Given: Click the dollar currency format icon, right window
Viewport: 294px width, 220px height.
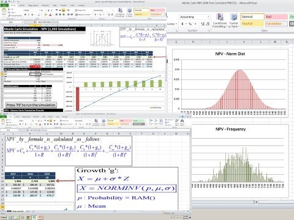Looking at the screenshot, I should (x=183, y=24).
